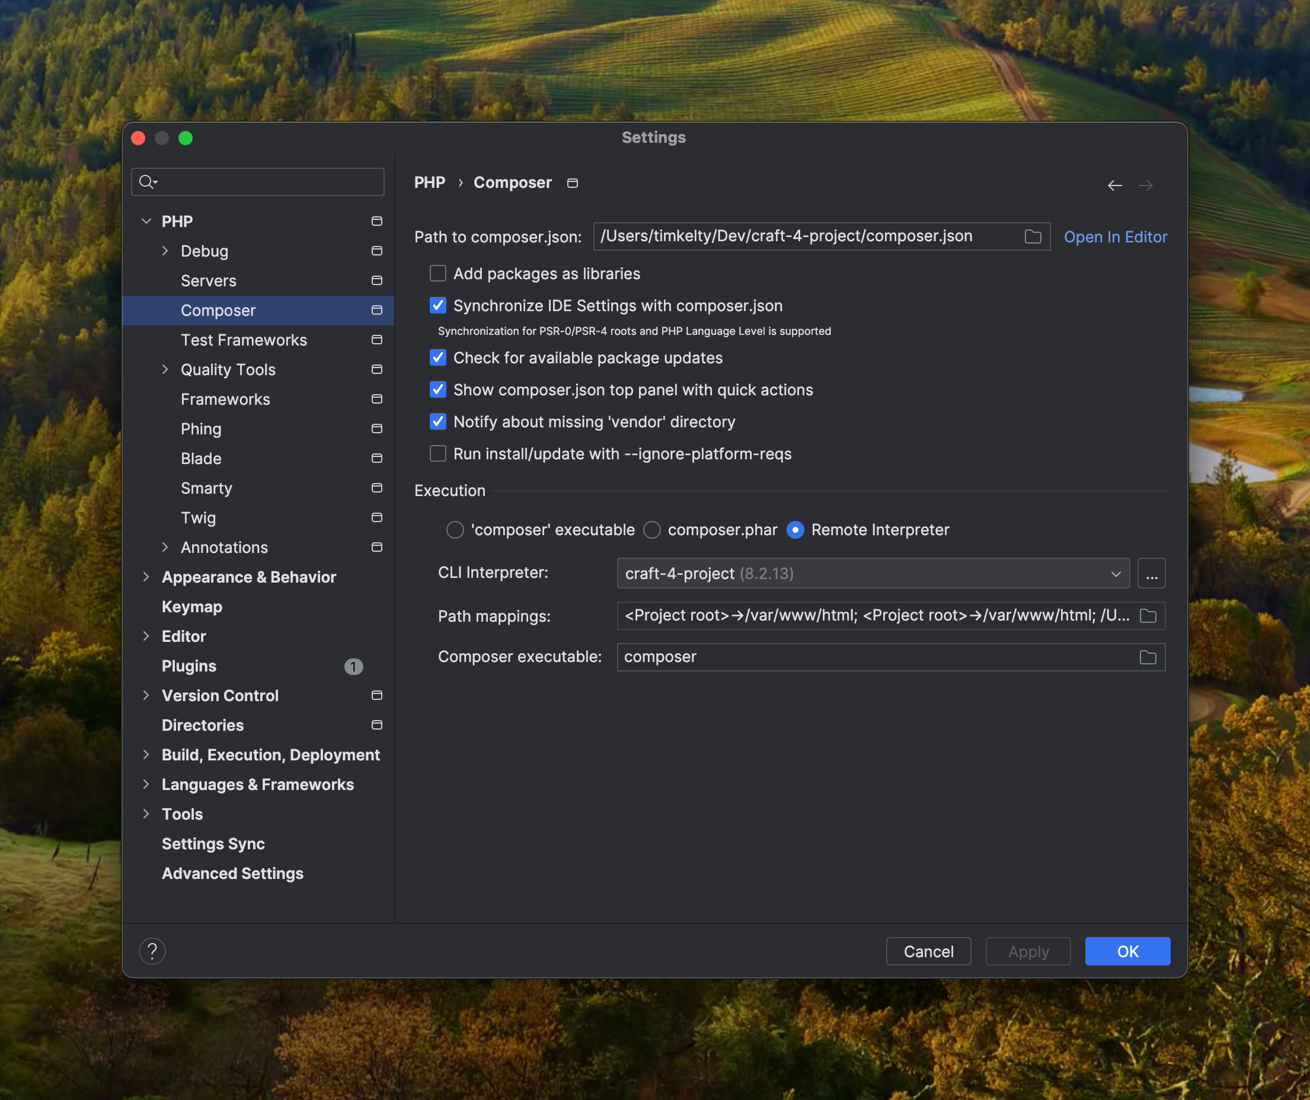Image resolution: width=1310 pixels, height=1100 pixels.
Task: Select Test Frameworks in sidebar
Action: coord(244,340)
